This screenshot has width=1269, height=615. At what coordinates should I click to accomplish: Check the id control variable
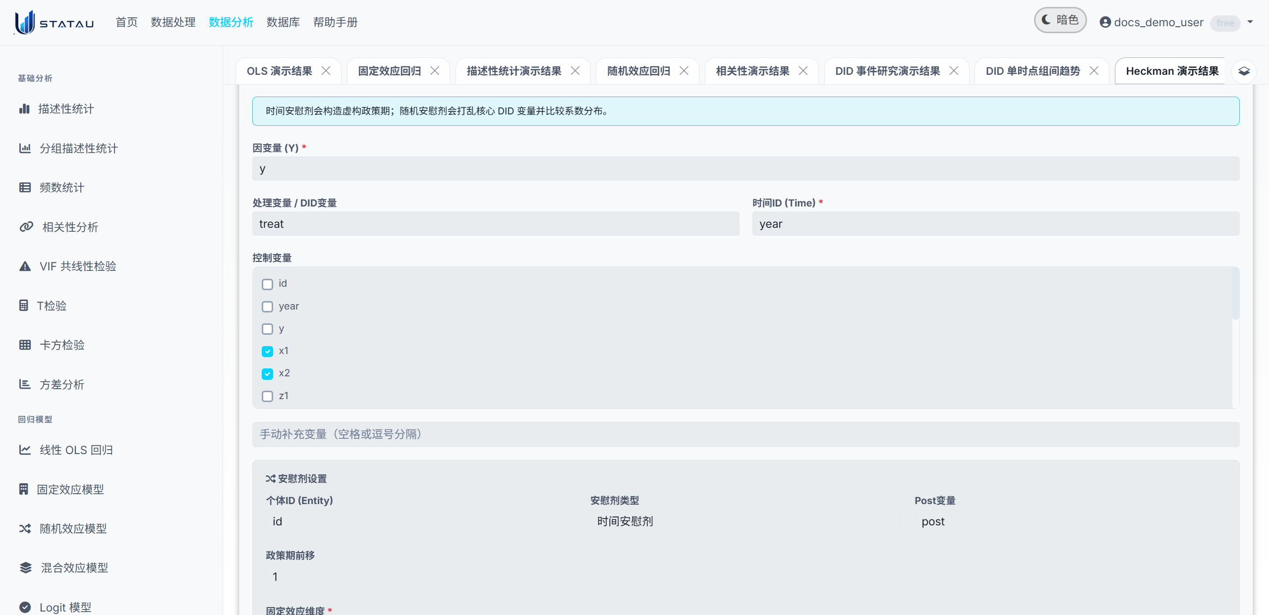267,284
